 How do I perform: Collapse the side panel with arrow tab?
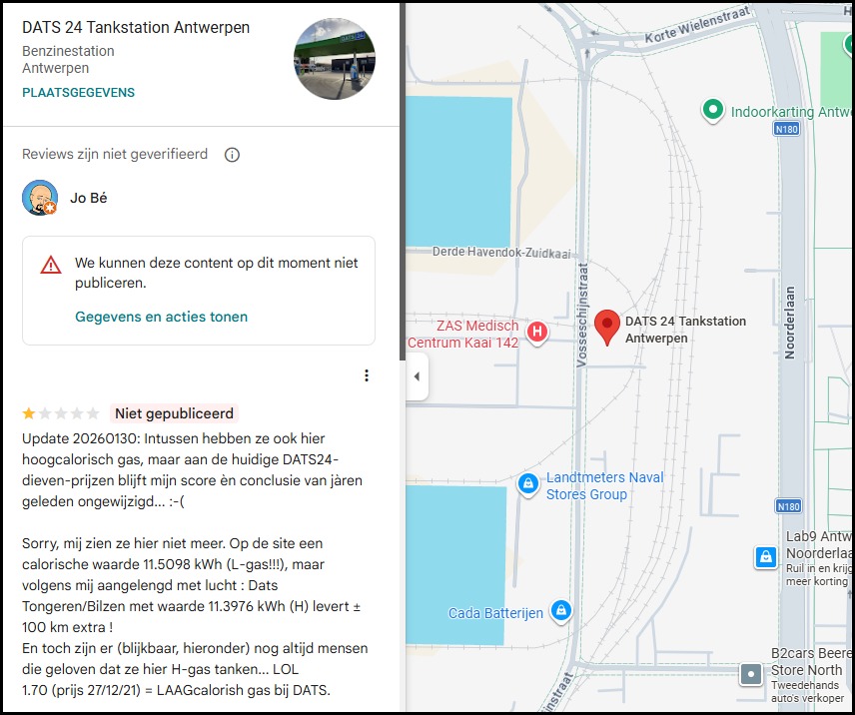(418, 376)
